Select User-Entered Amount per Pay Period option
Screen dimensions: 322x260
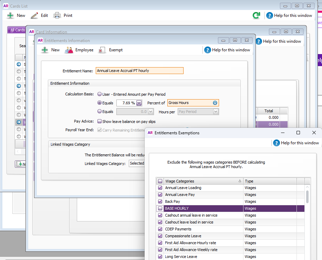click(x=100, y=94)
